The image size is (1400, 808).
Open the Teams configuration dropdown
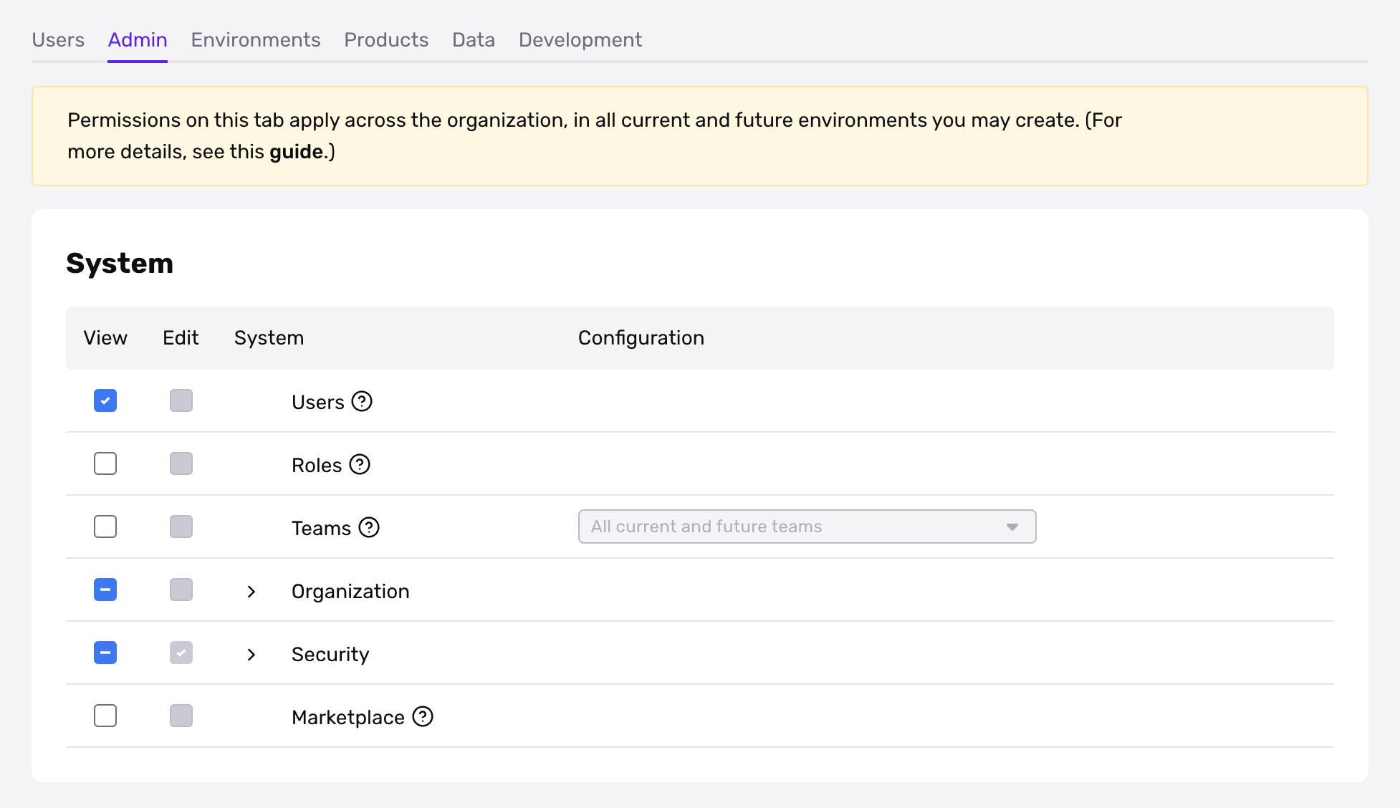click(1012, 526)
